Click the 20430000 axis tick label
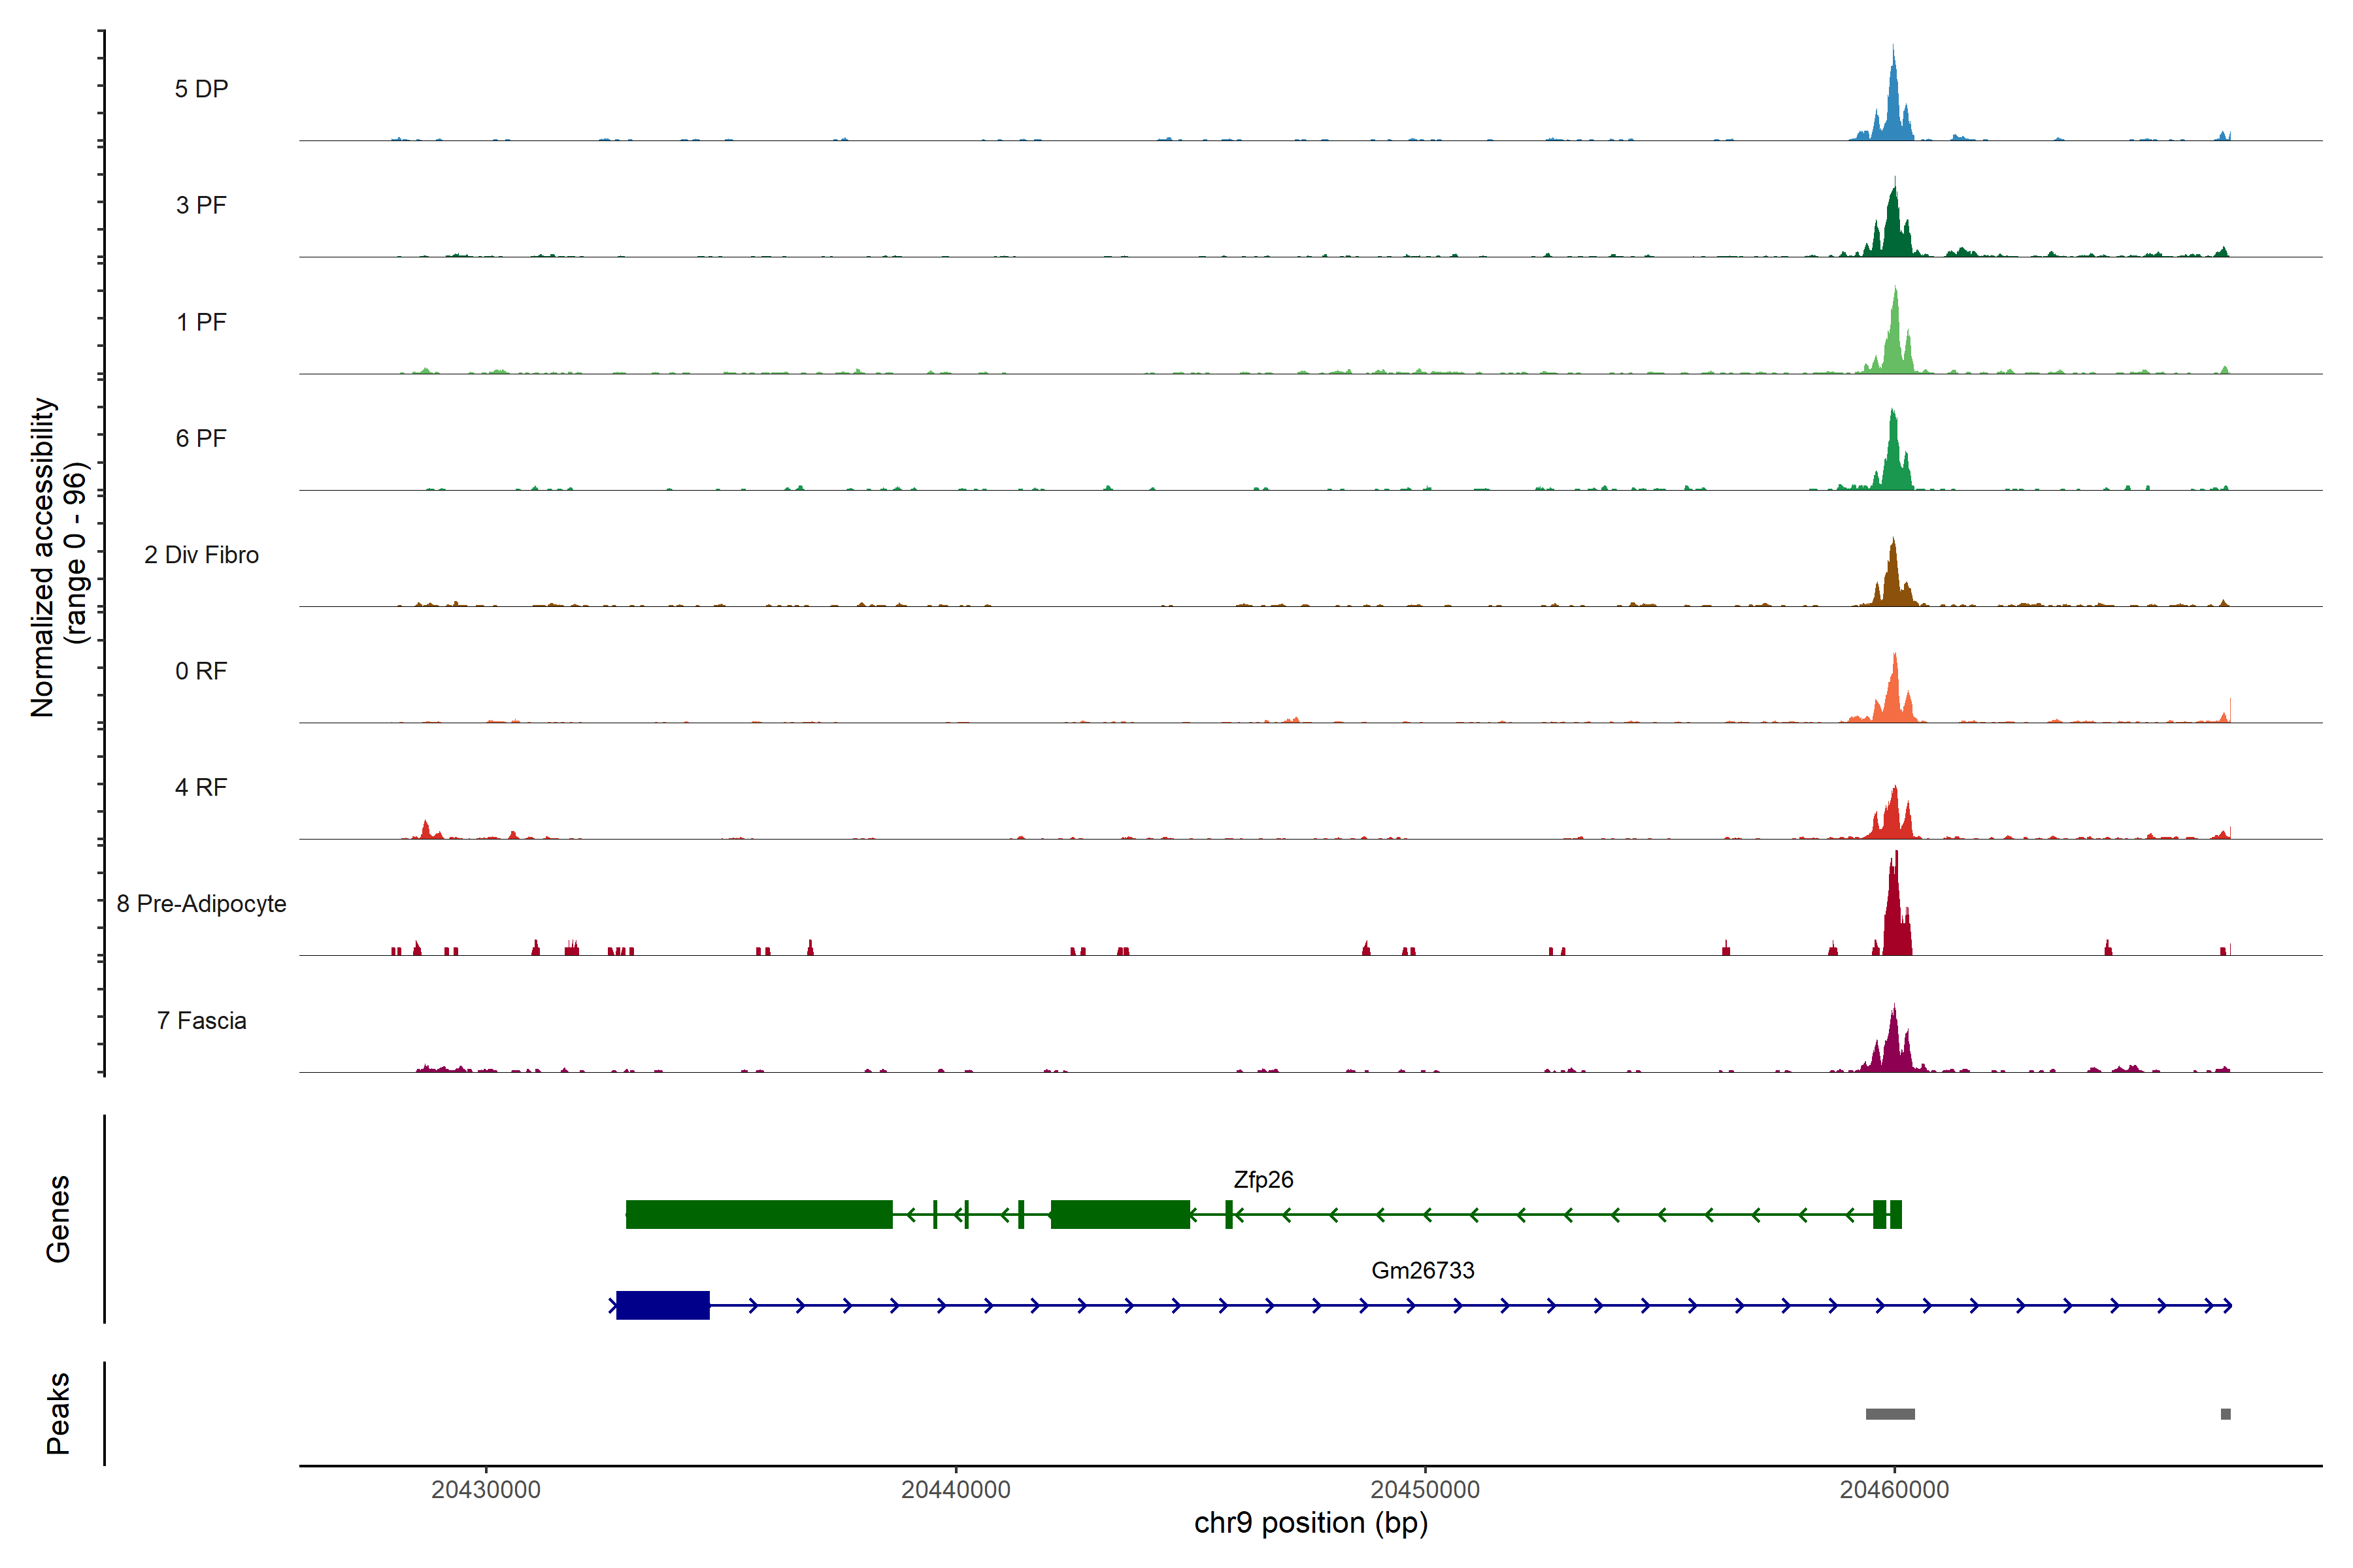The width and height of the screenshot is (2353, 1568). coord(485,1489)
